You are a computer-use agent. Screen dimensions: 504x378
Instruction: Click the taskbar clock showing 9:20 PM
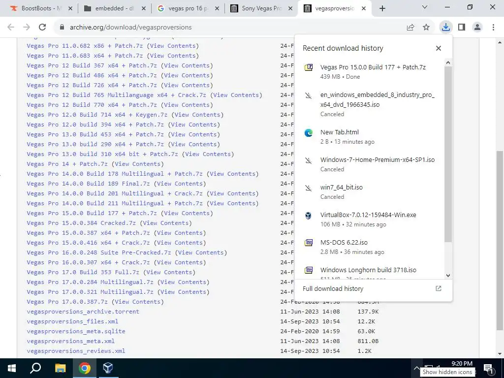point(462,364)
